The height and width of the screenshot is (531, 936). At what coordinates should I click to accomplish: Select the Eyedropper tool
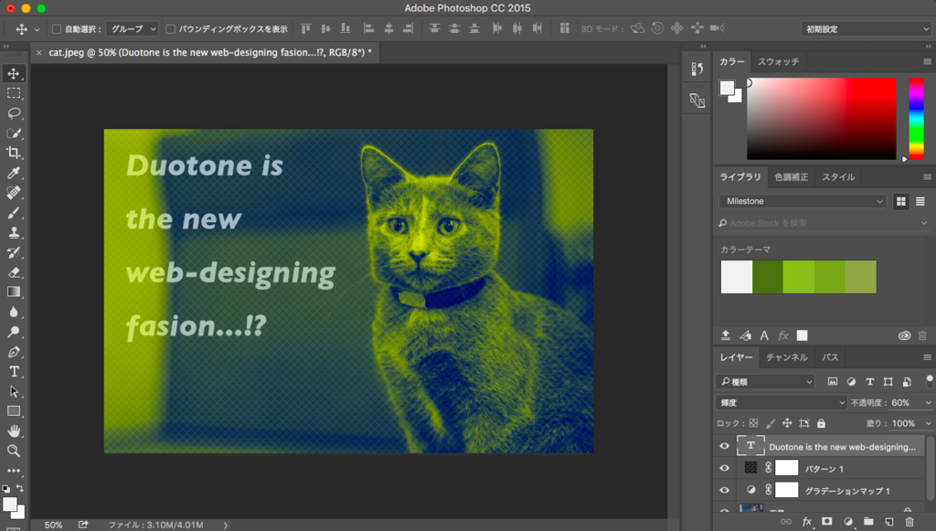tap(14, 173)
